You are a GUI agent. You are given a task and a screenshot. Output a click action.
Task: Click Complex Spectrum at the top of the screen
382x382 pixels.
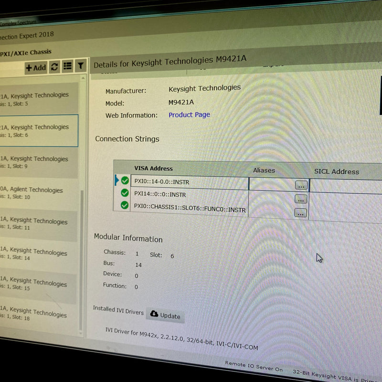(x=18, y=22)
